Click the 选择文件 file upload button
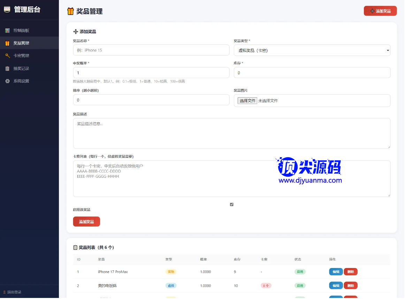 tap(247, 101)
